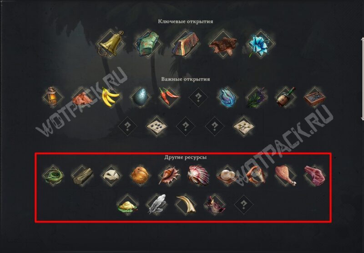Image resolution: width=364 pixels, height=253 pixels.
Task: Select the golden bell discovery icon
Action: click(x=110, y=44)
